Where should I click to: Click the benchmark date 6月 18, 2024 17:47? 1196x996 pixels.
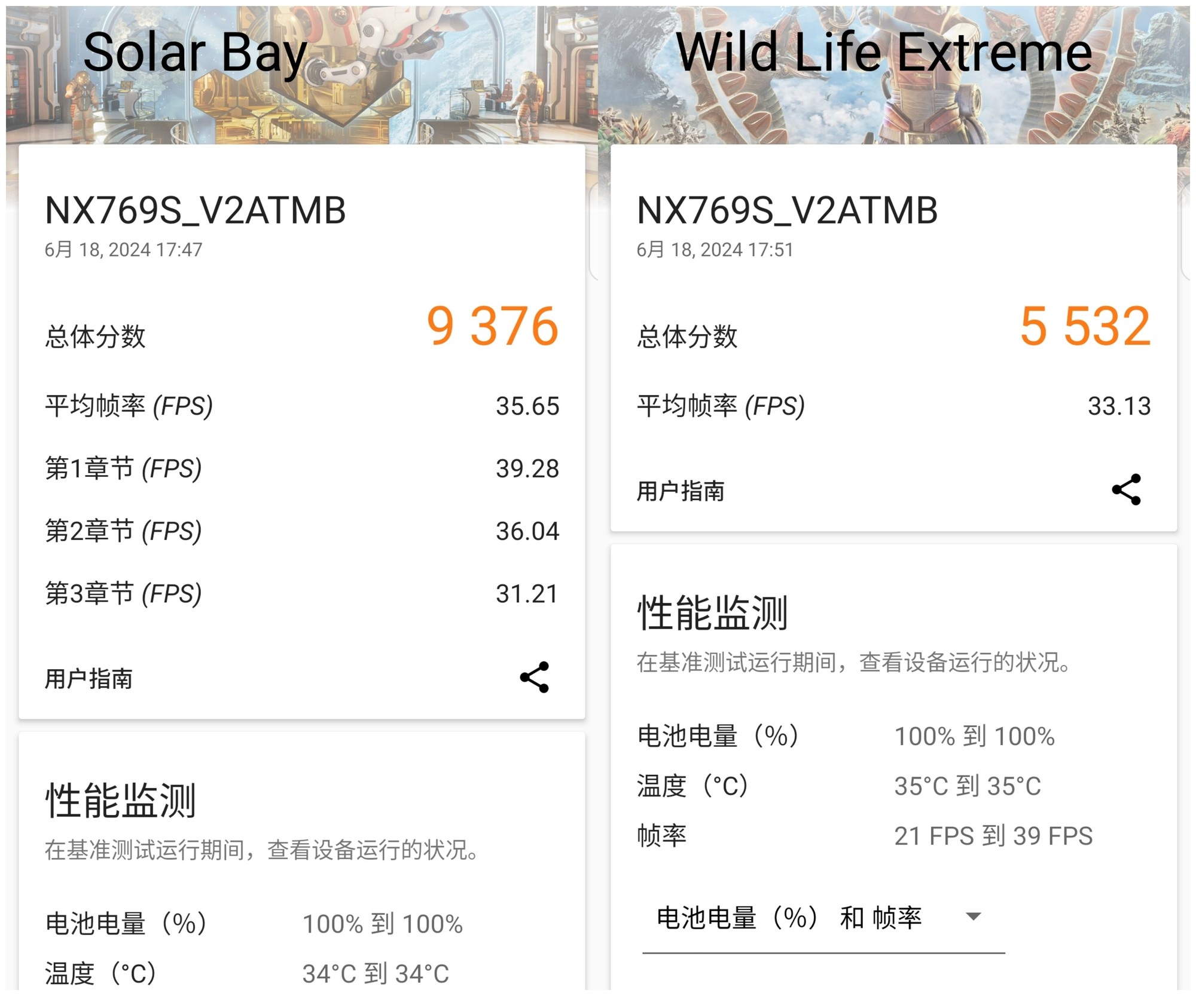123,250
